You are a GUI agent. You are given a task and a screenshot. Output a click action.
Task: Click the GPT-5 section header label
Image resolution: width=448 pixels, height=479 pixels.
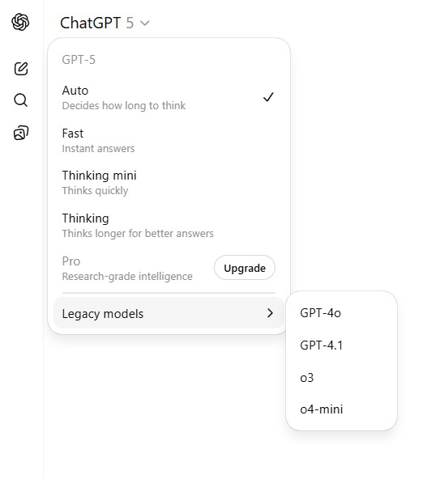(79, 60)
